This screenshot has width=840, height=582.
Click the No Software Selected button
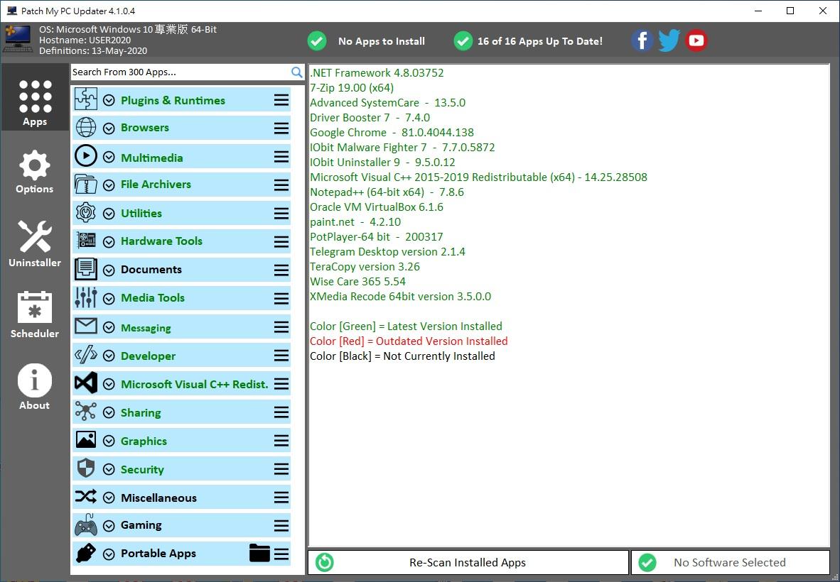point(730,562)
